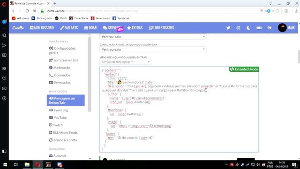The image size is (300, 169).
Task: Select Mensagens ao Entrar/Sair section
Action: [66, 100]
